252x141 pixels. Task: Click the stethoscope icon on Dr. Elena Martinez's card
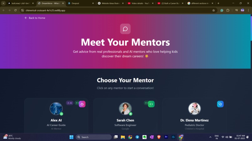[x=220, y=104]
